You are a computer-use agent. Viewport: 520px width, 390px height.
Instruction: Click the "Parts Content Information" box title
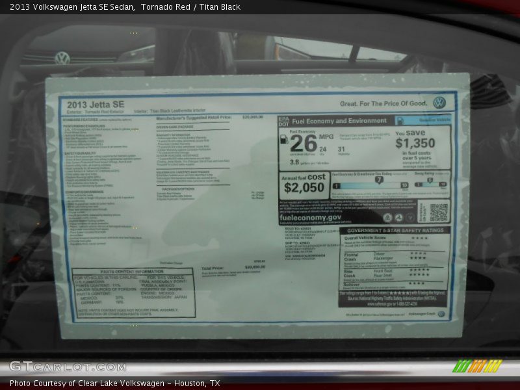(133, 272)
